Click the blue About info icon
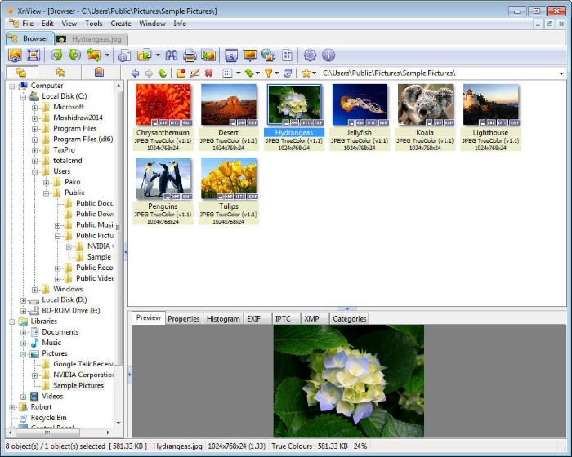This screenshot has height=457, width=572. (328, 55)
